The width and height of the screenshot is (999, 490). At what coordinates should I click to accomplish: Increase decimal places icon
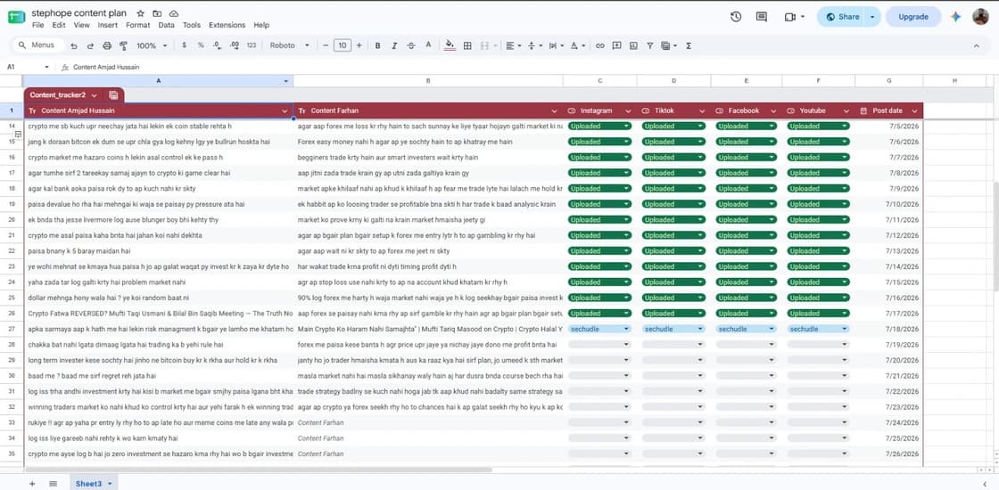pyautogui.click(x=234, y=45)
